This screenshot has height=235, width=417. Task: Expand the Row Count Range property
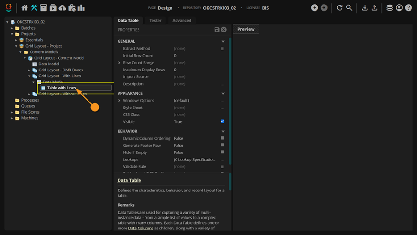point(120,63)
